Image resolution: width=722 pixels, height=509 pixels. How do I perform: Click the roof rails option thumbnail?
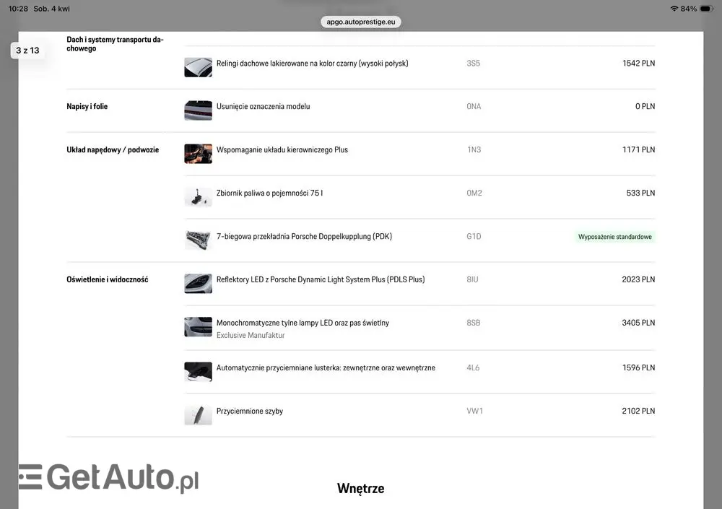pos(198,67)
